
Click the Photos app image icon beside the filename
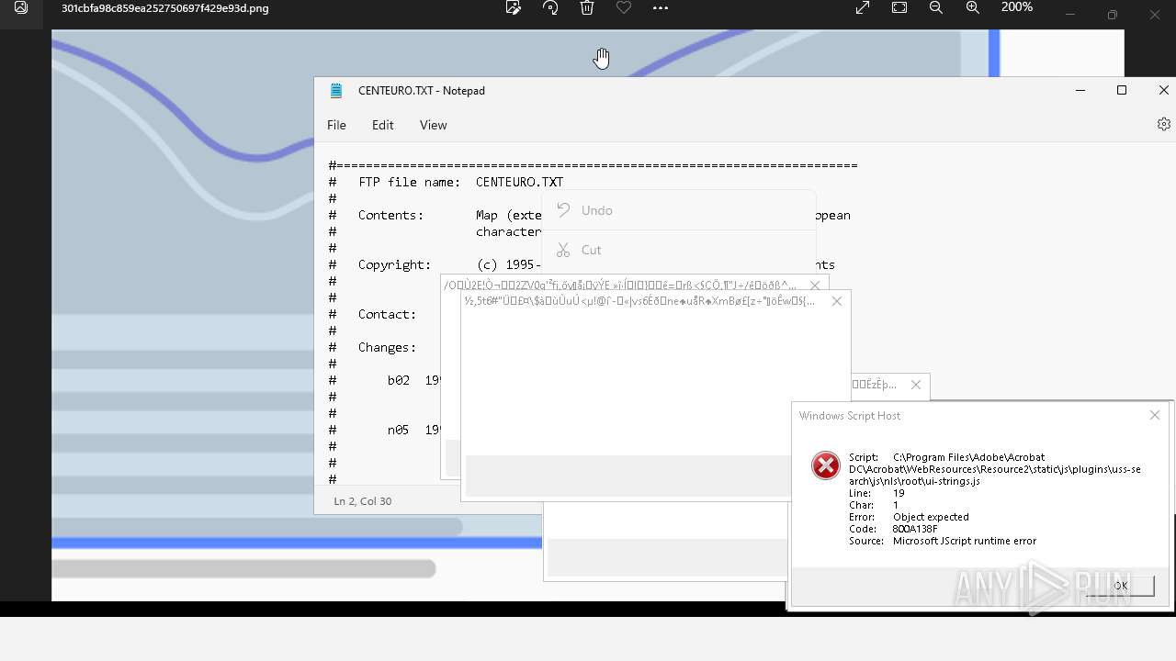pos(21,8)
